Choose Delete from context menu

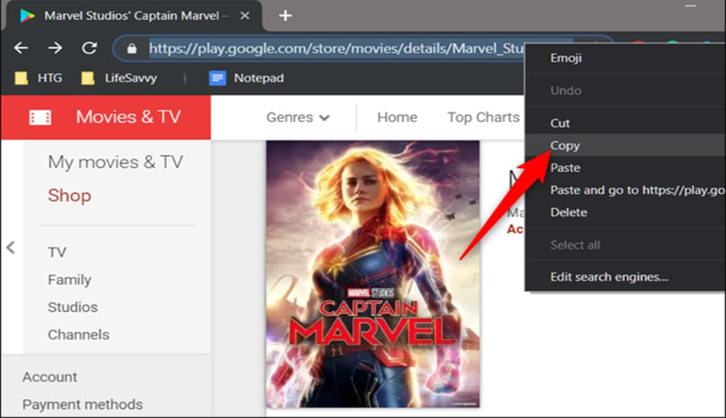625,212
